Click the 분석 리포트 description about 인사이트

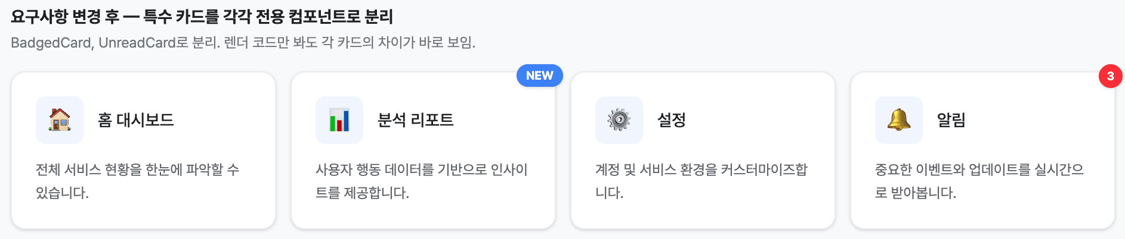(x=422, y=181)
